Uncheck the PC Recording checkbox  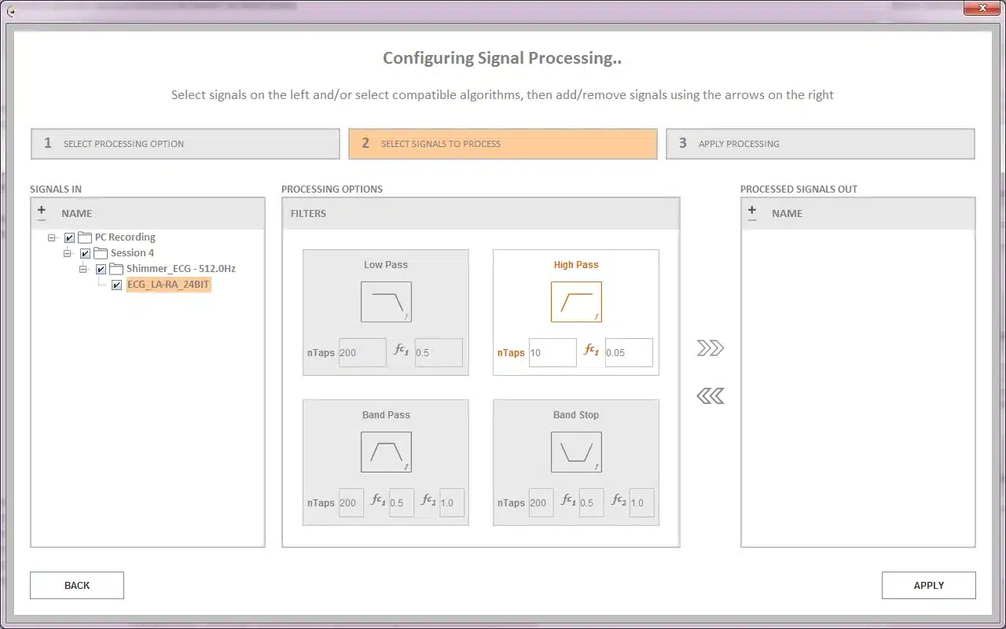point(69,237)
